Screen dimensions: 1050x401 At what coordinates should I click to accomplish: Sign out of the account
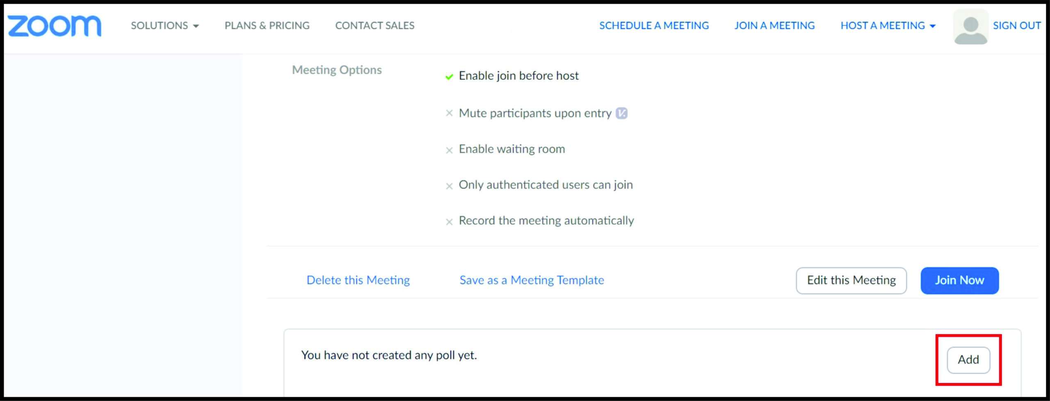point(1016,26)
